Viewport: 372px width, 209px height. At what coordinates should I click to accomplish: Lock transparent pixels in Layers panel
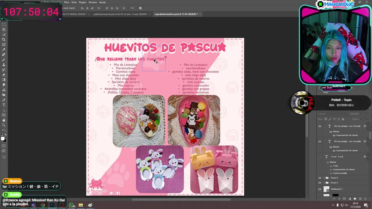326,119
